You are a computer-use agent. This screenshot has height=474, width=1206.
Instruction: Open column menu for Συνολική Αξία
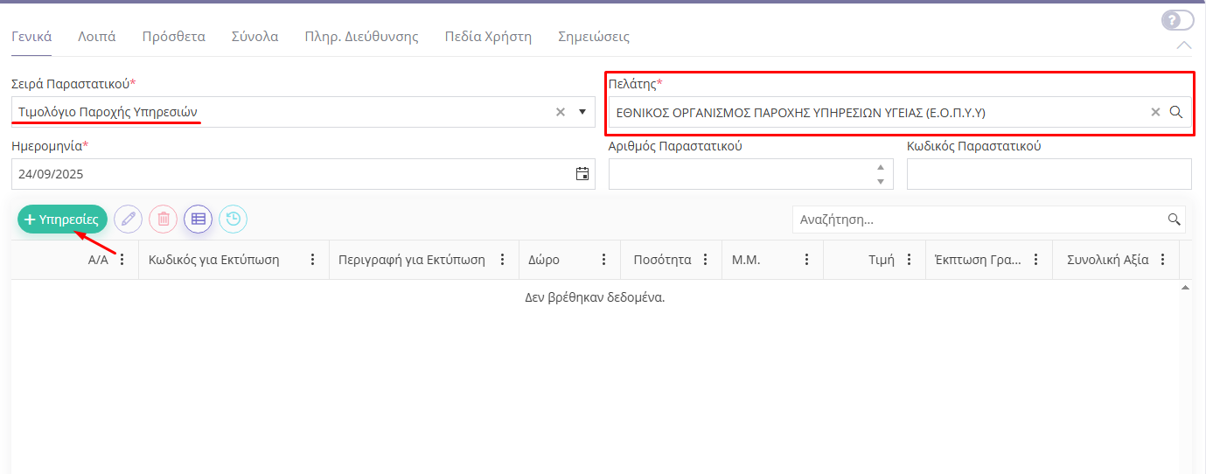pyautogui.click(x=1163, y=260)
